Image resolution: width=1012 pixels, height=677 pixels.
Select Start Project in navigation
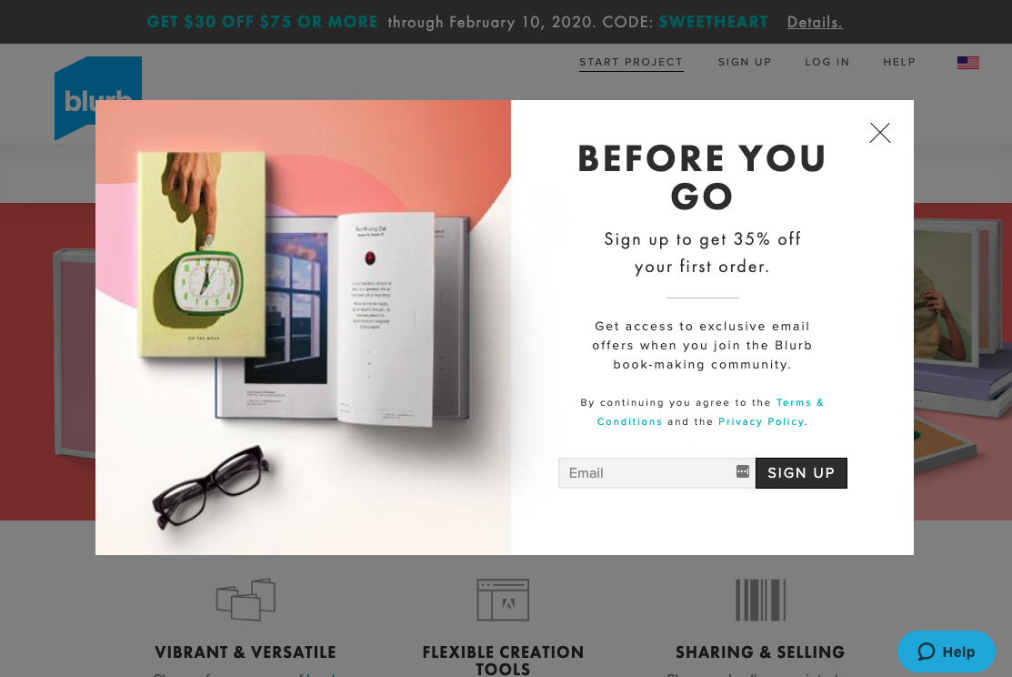630,62
